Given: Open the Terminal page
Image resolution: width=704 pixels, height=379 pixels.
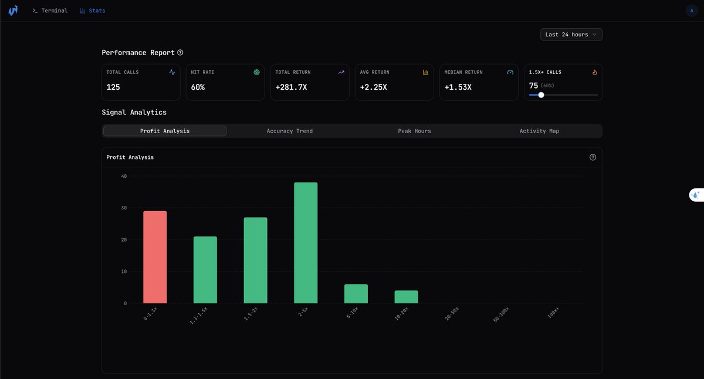Looking at the screenshot, I should [x=50, y=11].
